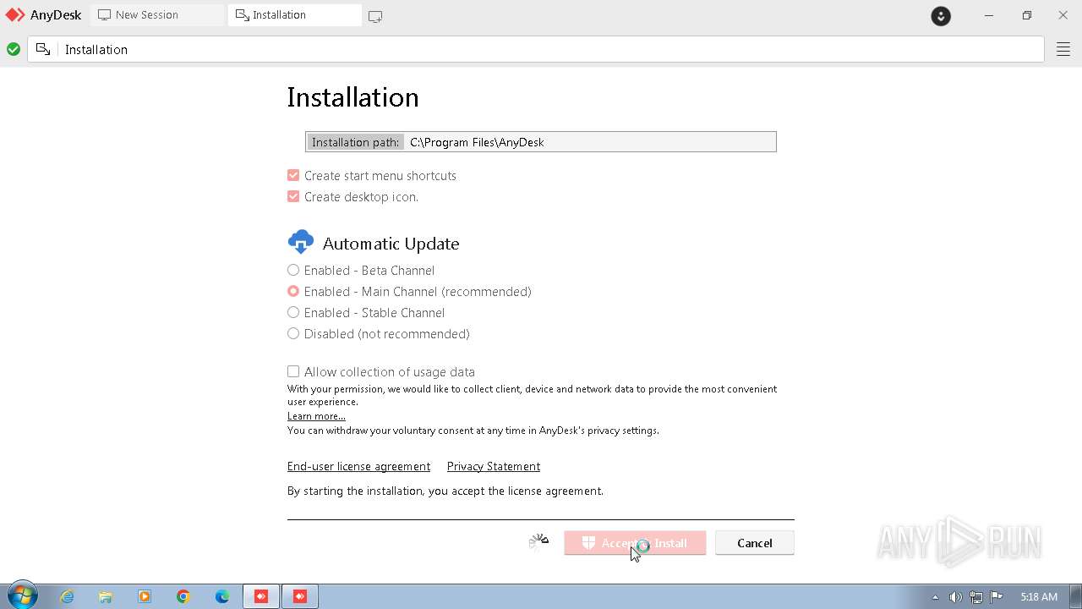Select Enabled - Main Channel option

293,291
